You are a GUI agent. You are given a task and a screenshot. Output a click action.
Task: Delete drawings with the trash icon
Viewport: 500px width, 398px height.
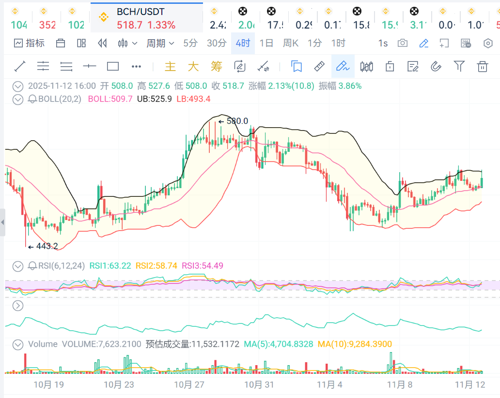pos(483,66)
